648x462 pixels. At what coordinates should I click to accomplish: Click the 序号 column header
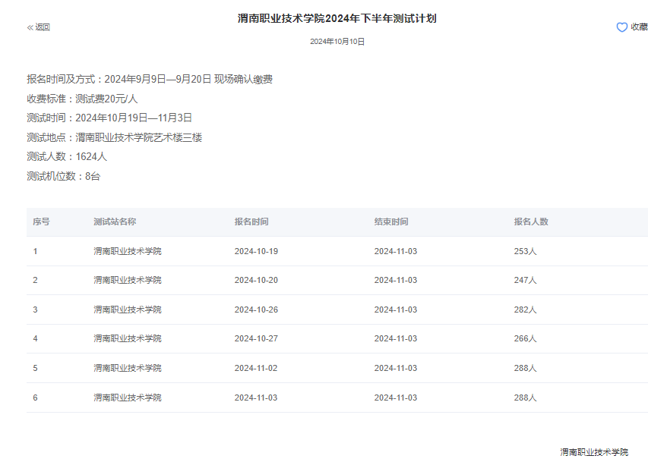point(41,222)
